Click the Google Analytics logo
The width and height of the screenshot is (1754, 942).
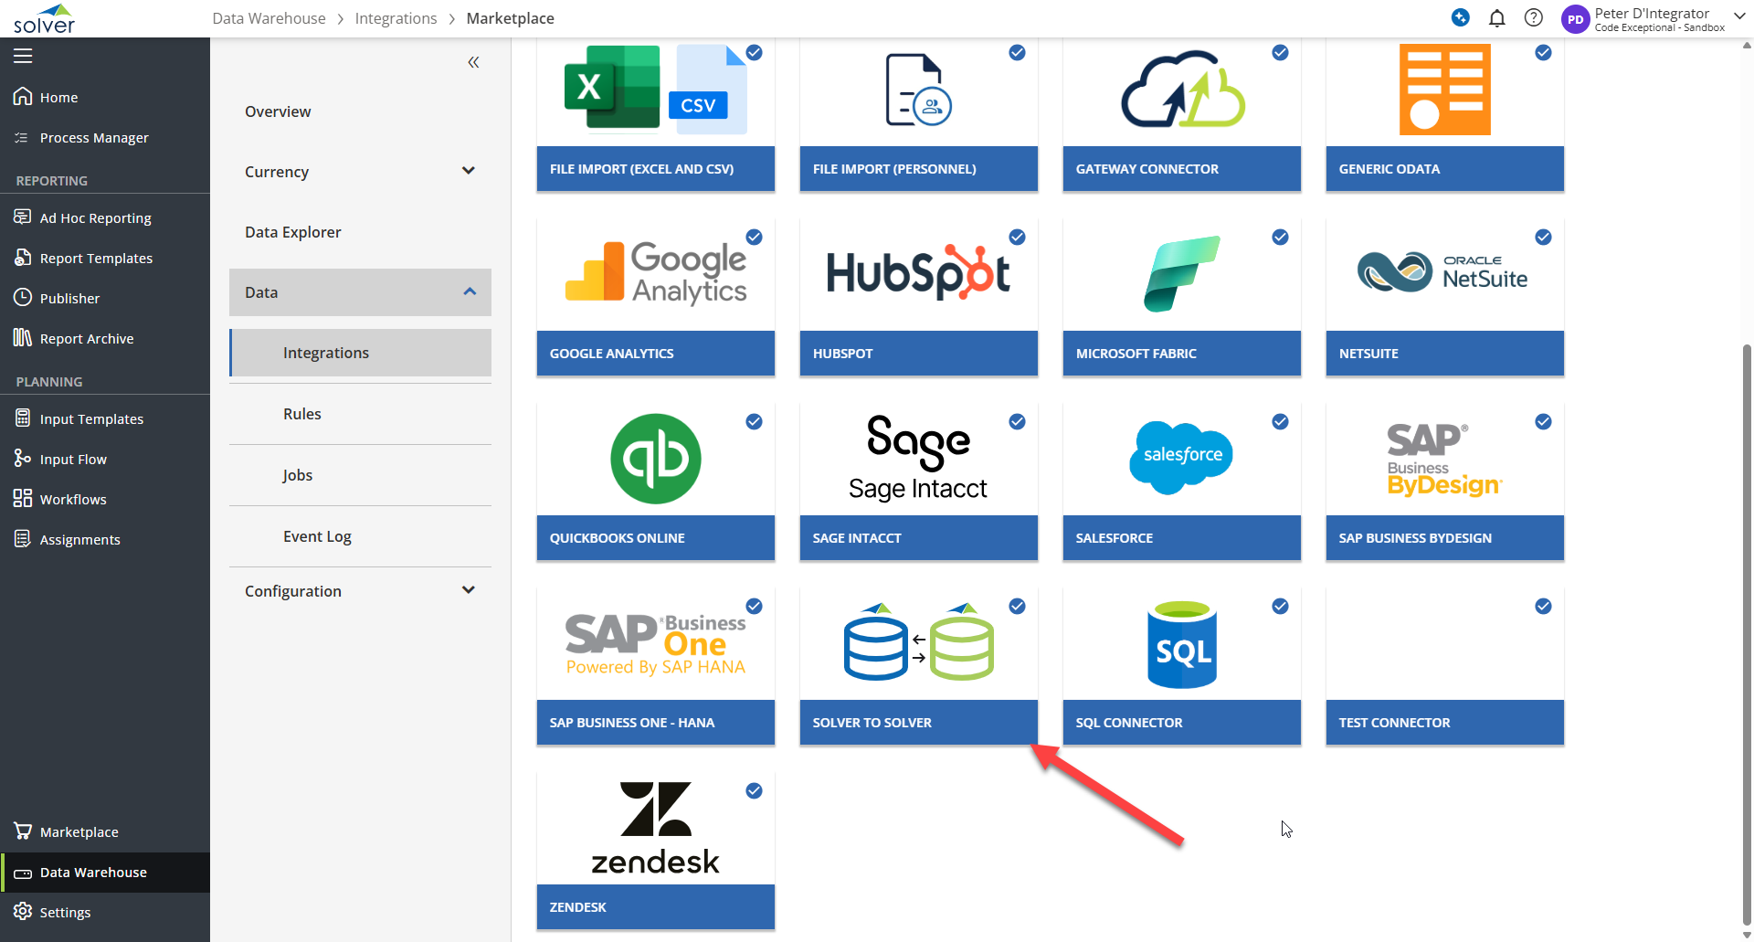(656, 272)
